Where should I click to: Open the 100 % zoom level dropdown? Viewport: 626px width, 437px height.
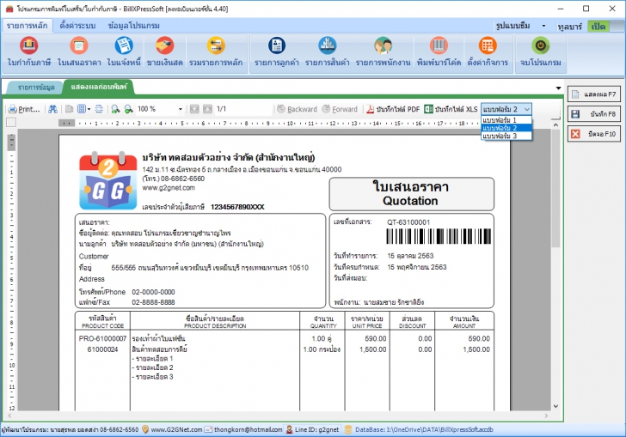pos(180,109)
